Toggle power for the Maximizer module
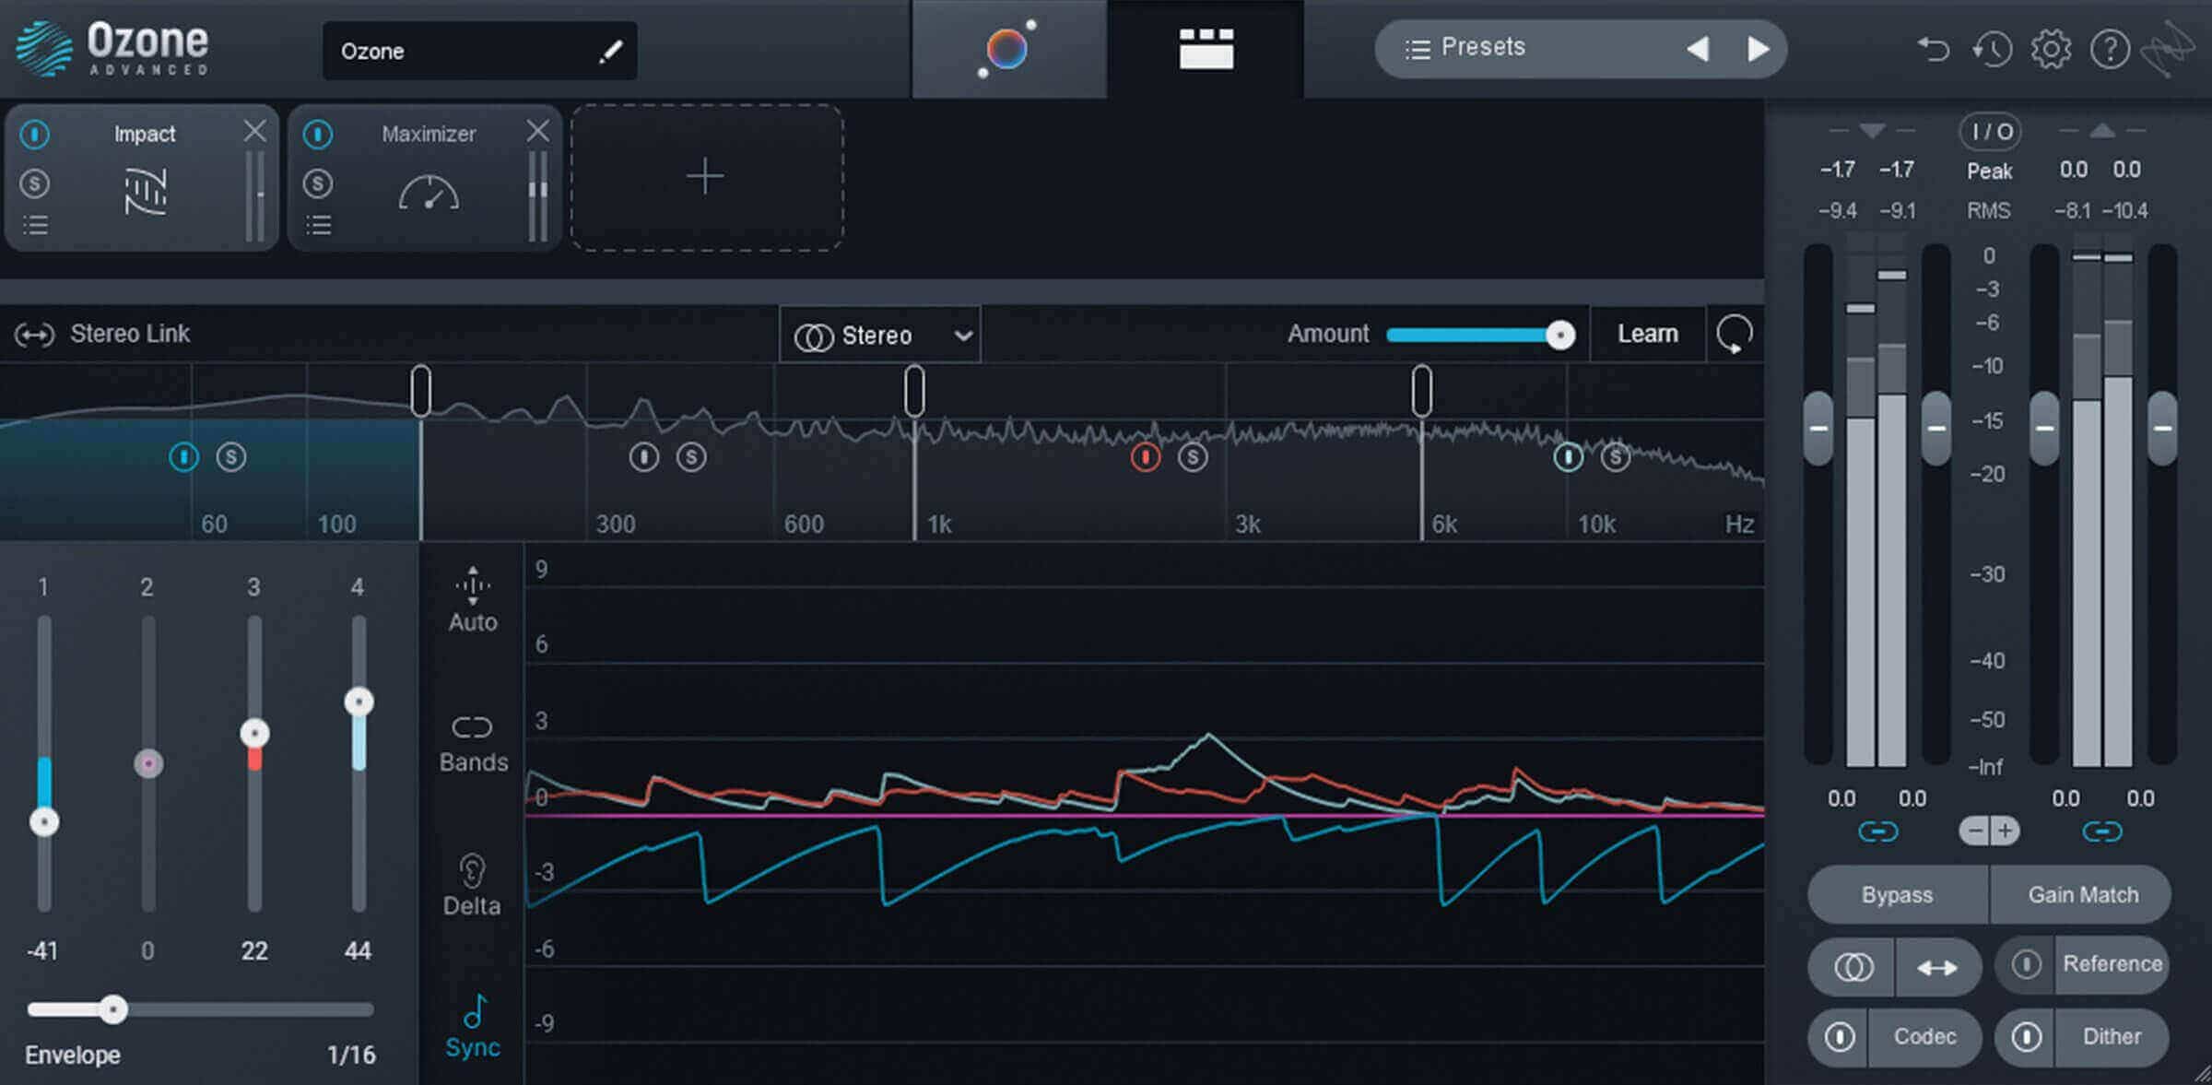Screen dimensions: 2212x1085 point(318,135)
